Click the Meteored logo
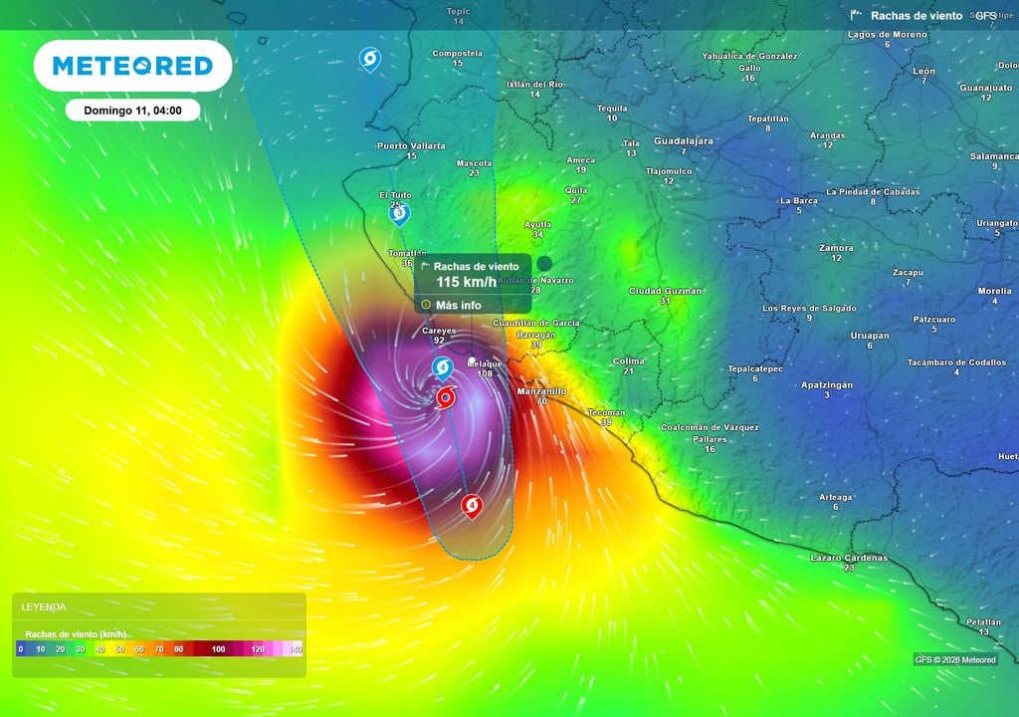1019x717 pixels. coord(132,66)
